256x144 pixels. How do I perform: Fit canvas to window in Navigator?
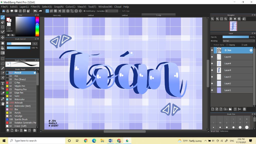(x=221, y=19)
